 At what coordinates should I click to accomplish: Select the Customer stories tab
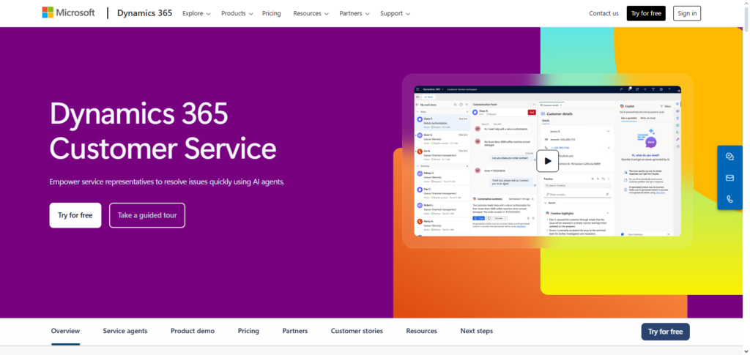pos(357,331)
